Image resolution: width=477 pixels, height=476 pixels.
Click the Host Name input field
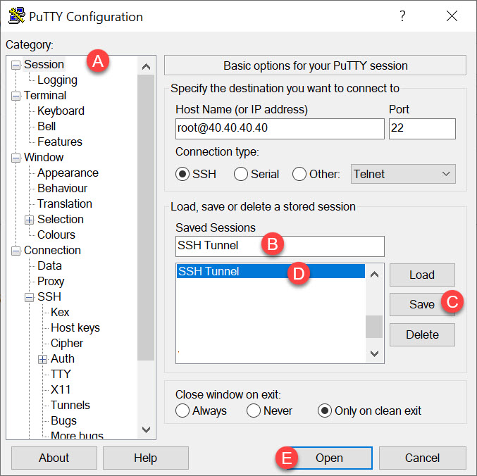click(x=280, y=129)
